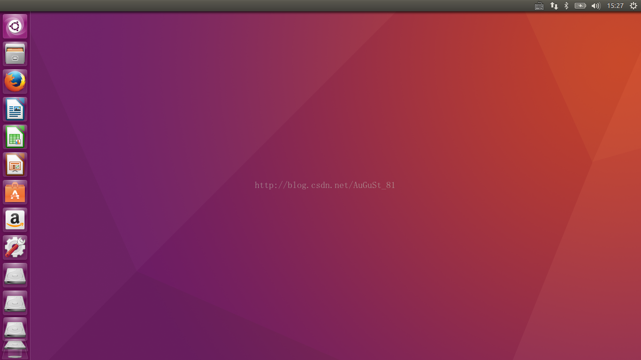Open LibreOffice Calc spreadsheet app
Image resolution: width=641 pixels, height=360 pixels.
point(15,137)
